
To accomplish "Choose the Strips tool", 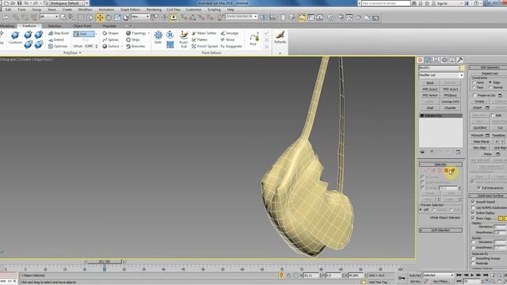I will tap(133, 40).
